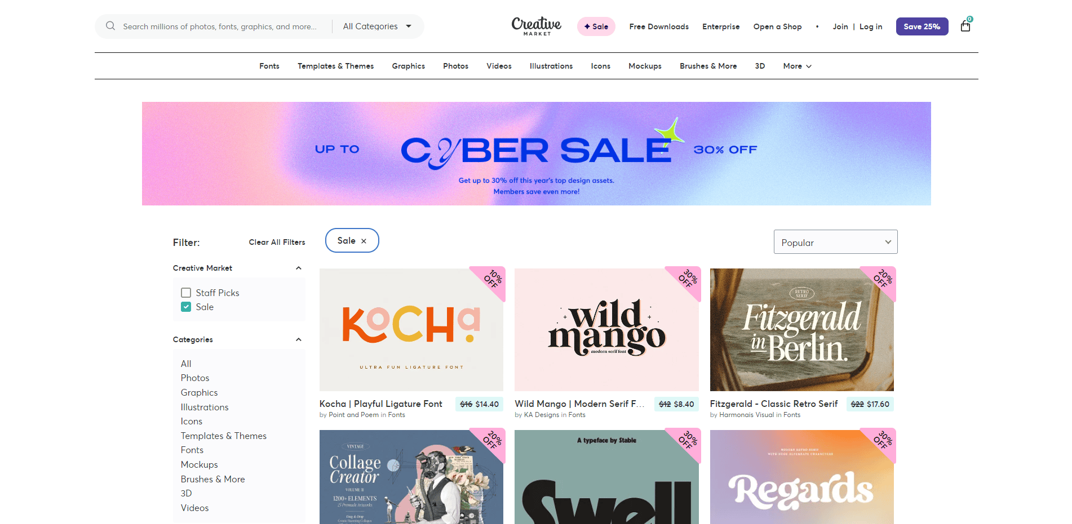Screen dimensions: 1072x524
Task: Open the Fonts navigation menu item
Action: coord(269,66)
